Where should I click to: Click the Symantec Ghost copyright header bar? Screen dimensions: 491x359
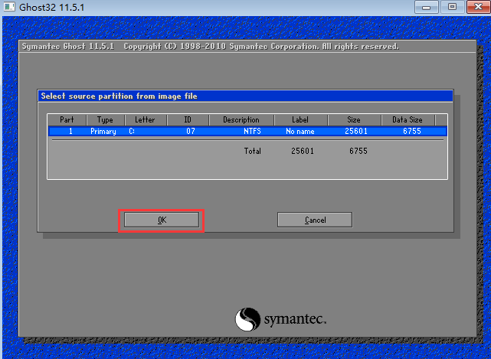tap(245, 47)
